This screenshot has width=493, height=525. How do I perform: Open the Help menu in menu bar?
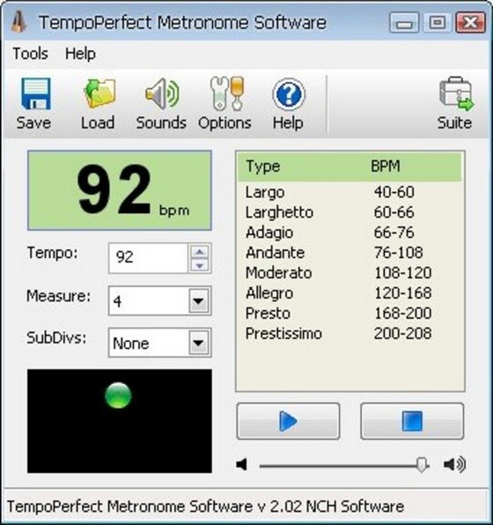80,54
